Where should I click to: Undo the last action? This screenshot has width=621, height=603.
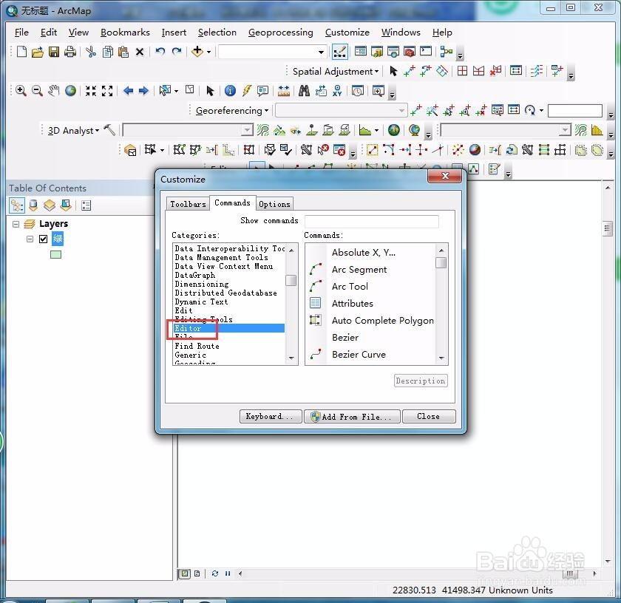(160, 52)
